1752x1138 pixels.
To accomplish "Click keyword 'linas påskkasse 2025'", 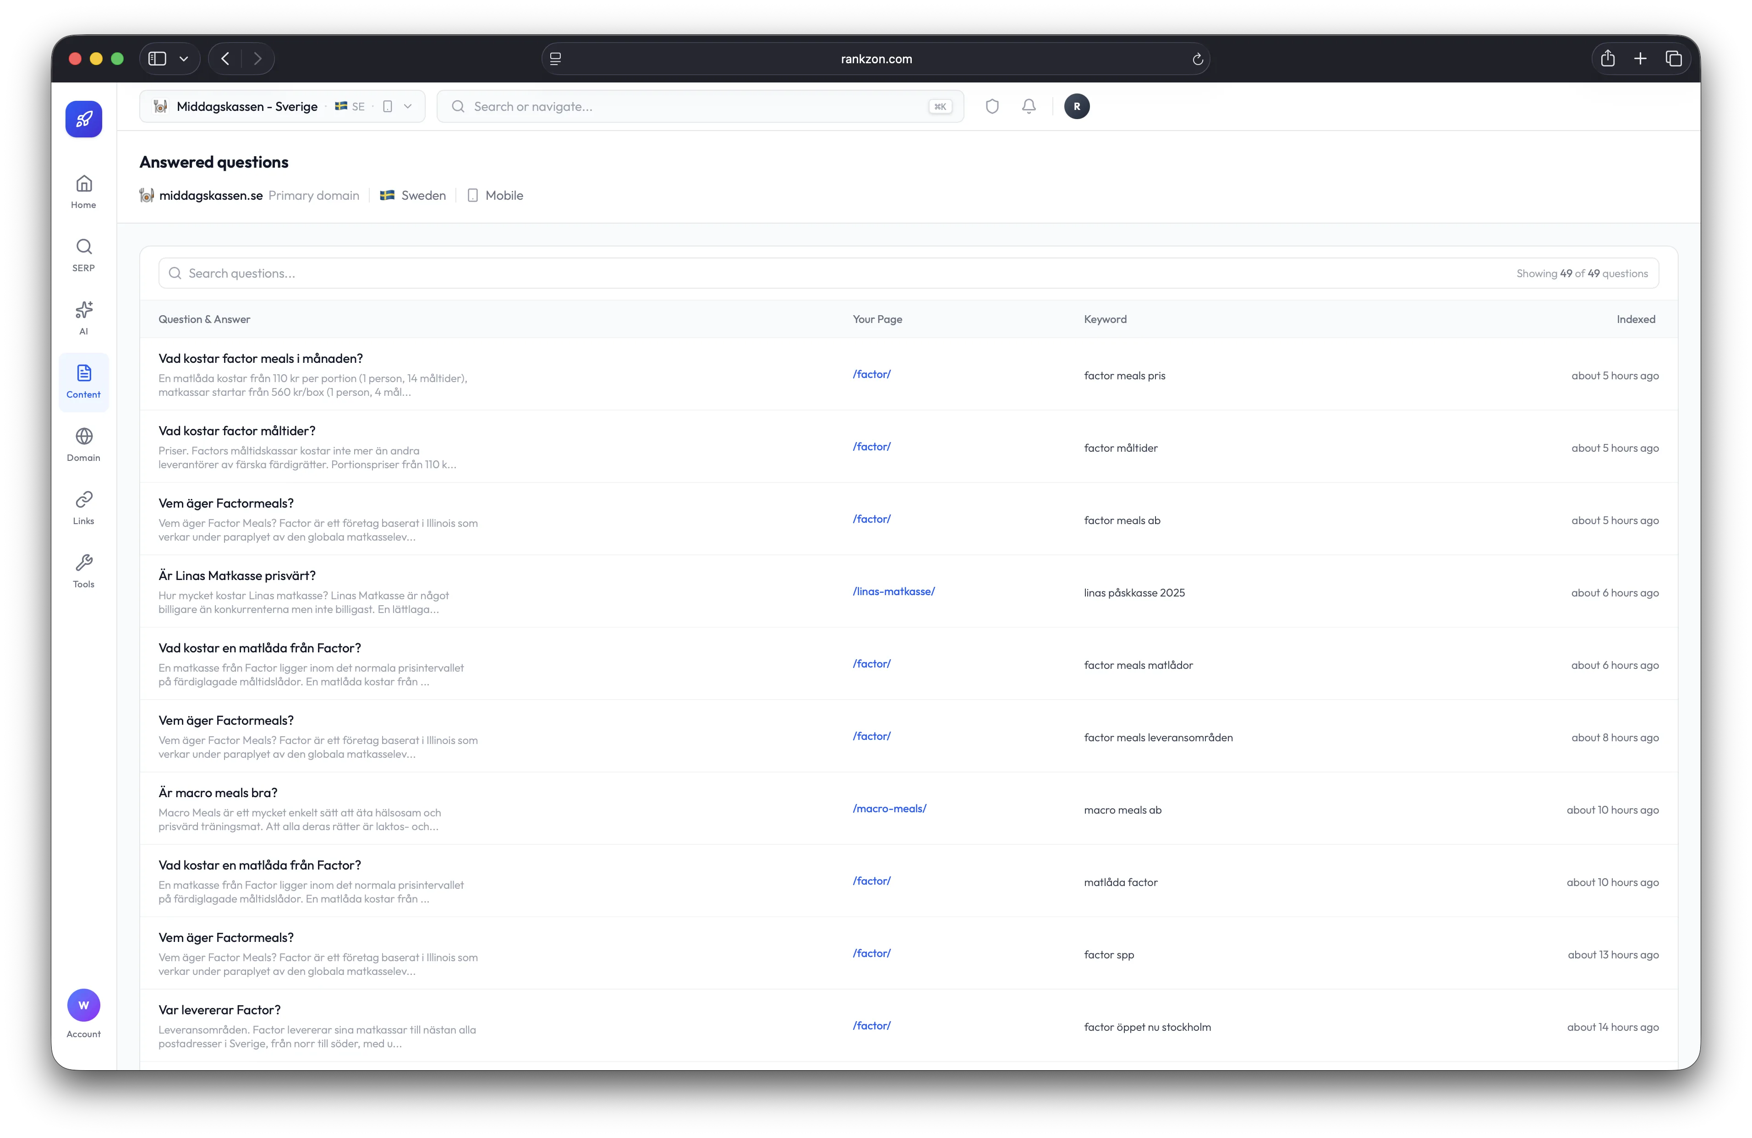I will tap(1134, 593).
